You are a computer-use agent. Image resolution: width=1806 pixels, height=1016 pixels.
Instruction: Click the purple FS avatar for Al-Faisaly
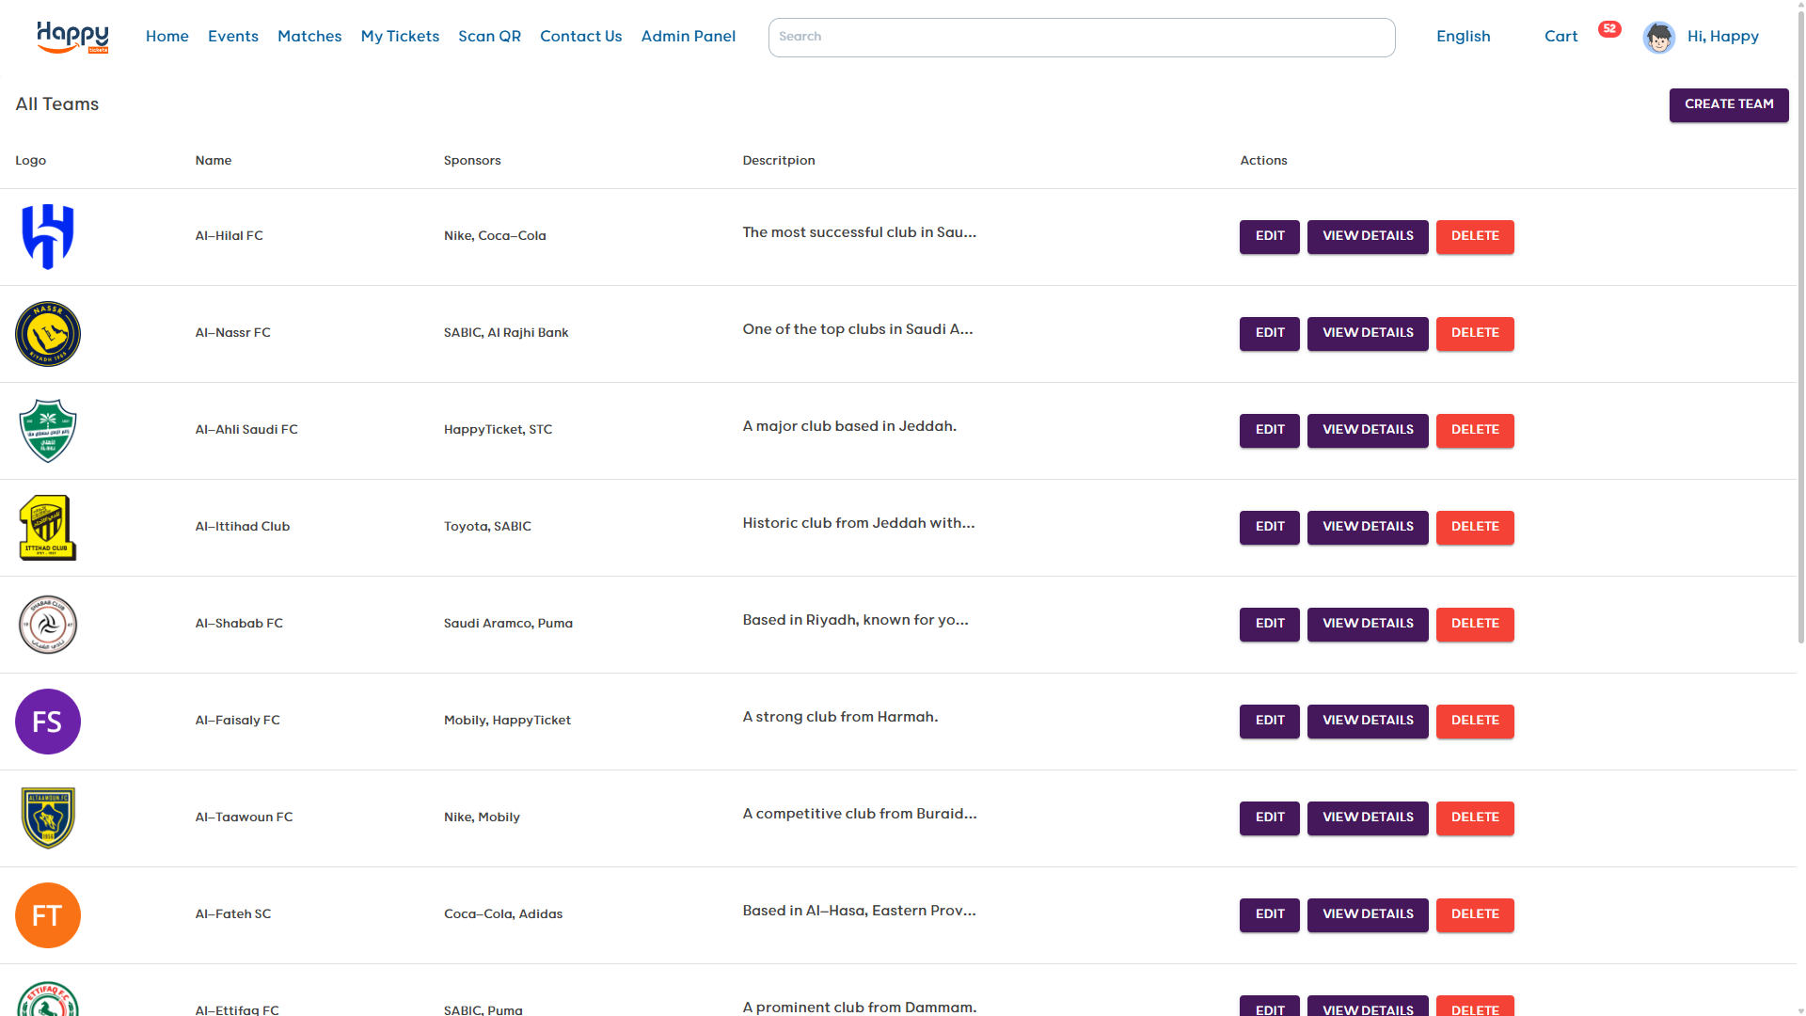click(48, 722)
